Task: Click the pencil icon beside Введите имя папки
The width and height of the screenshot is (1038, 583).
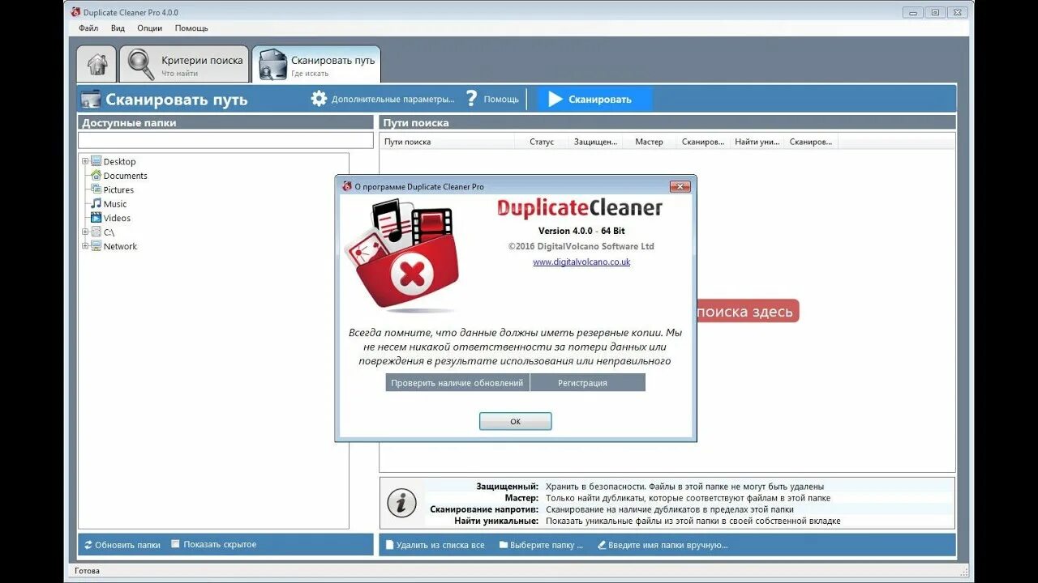Action: tap(602, 545)
